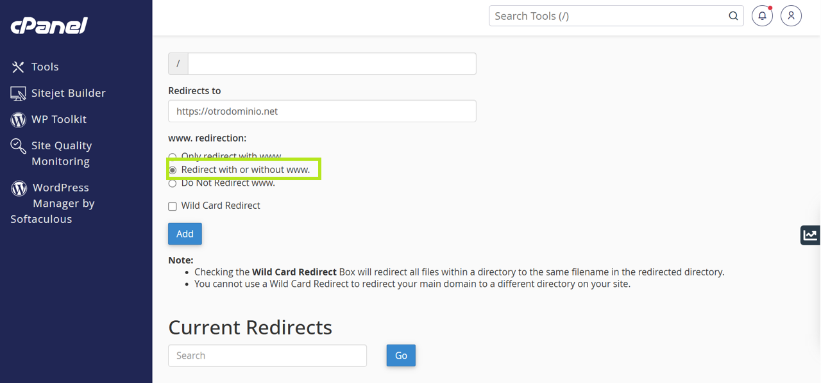Image resolution: width=821 pixels, height=383 pixels.
Task: Open the notifications bell
Action: click(x=762, y=16)
